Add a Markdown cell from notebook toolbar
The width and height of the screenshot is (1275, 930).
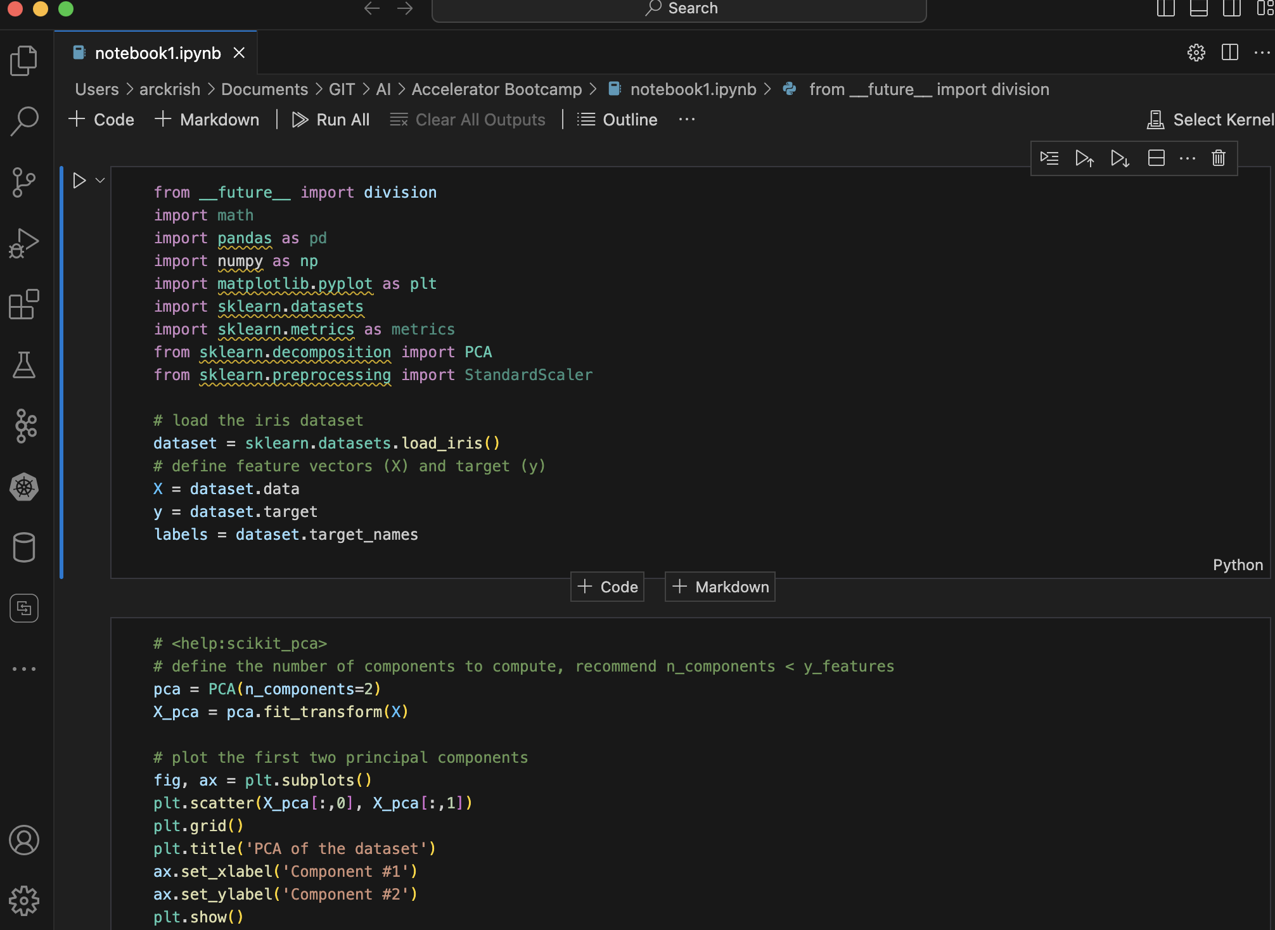pos(207,120)
